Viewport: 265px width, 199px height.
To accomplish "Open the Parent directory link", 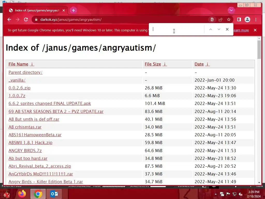I will click(x=25, y=73).
